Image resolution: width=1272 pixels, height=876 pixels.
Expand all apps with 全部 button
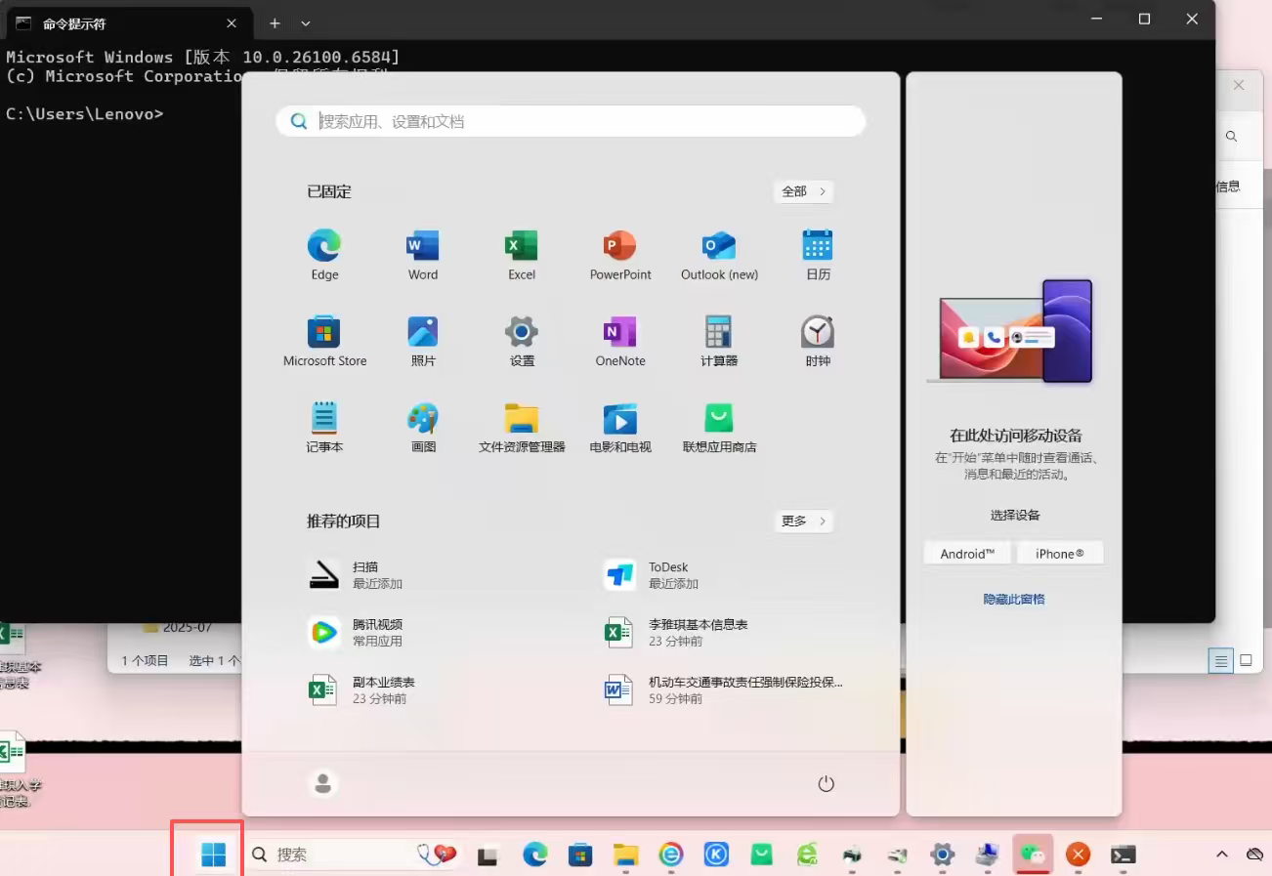[x=803, y=191]
